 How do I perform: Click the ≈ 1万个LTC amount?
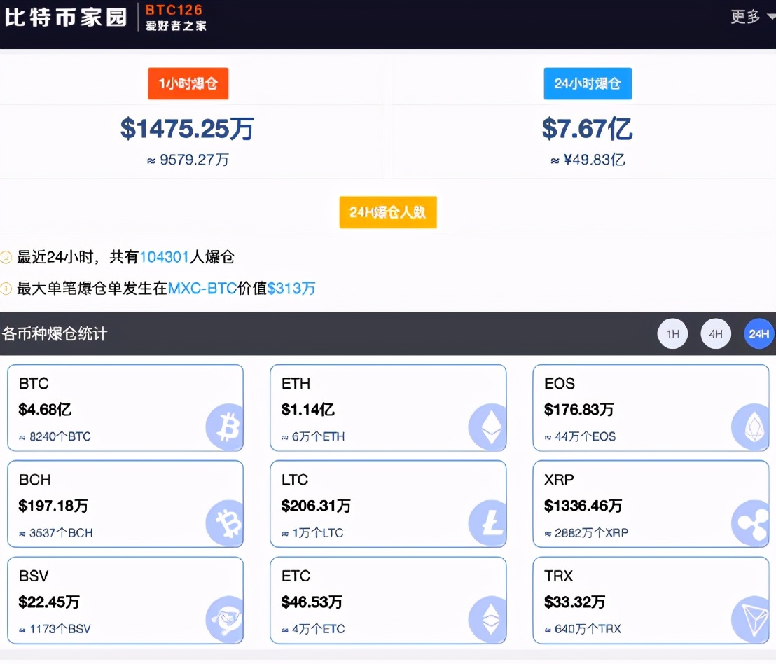click(312, 533)
